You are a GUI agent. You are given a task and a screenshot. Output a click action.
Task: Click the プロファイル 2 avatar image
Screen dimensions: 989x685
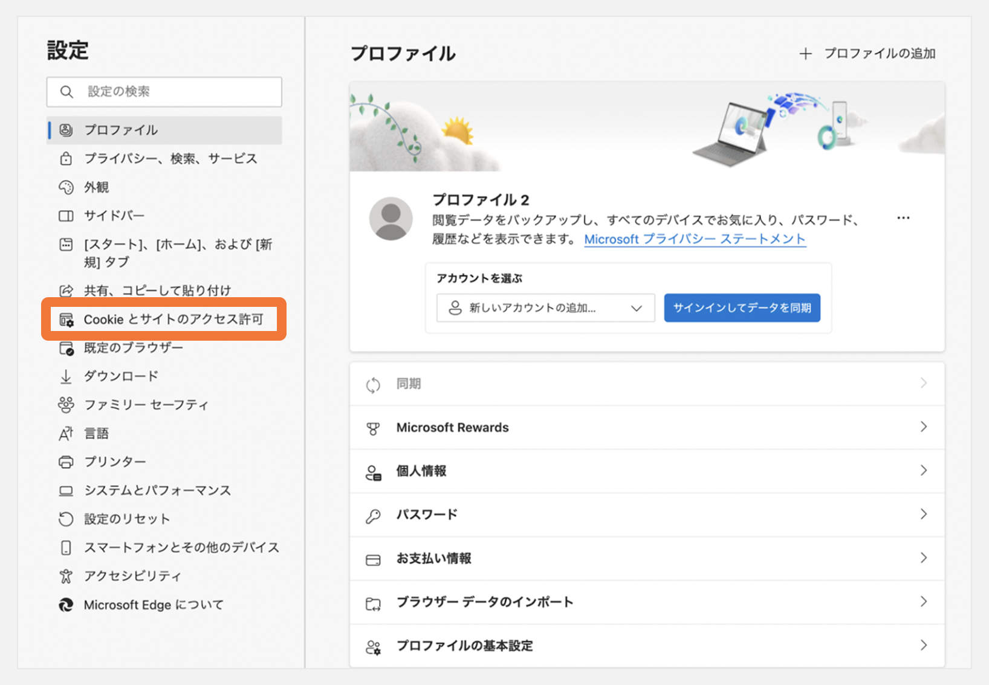[391, 218]
